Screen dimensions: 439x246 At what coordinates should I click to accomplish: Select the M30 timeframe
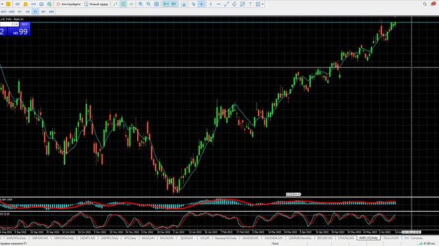tap(12, 12)
